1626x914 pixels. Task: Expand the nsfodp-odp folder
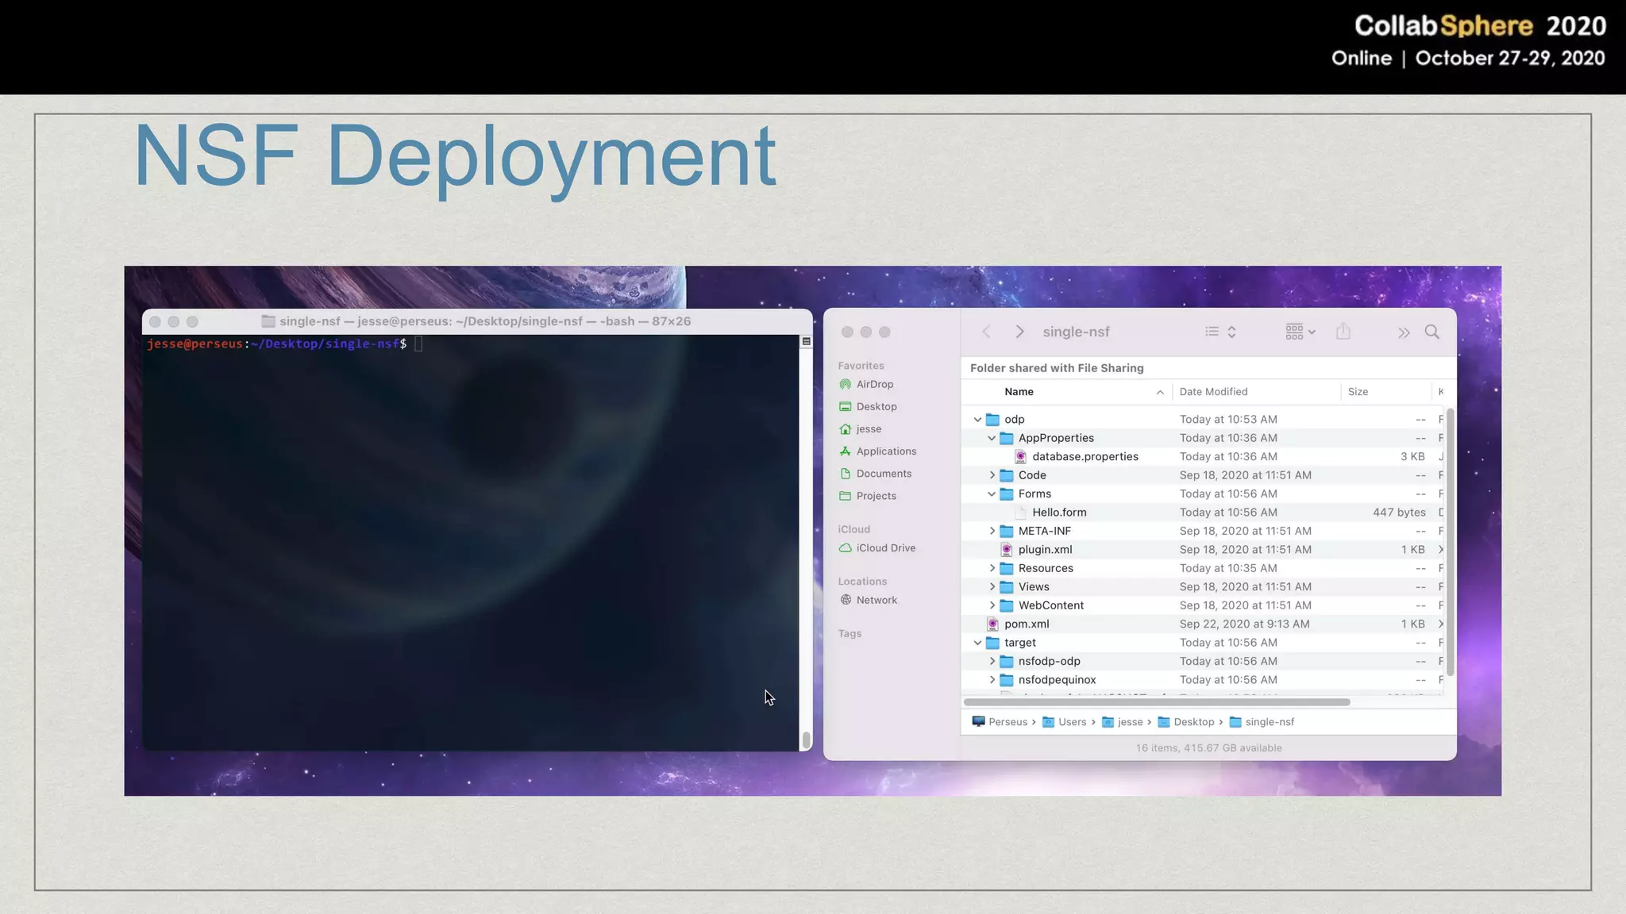[x=992, y=661]
